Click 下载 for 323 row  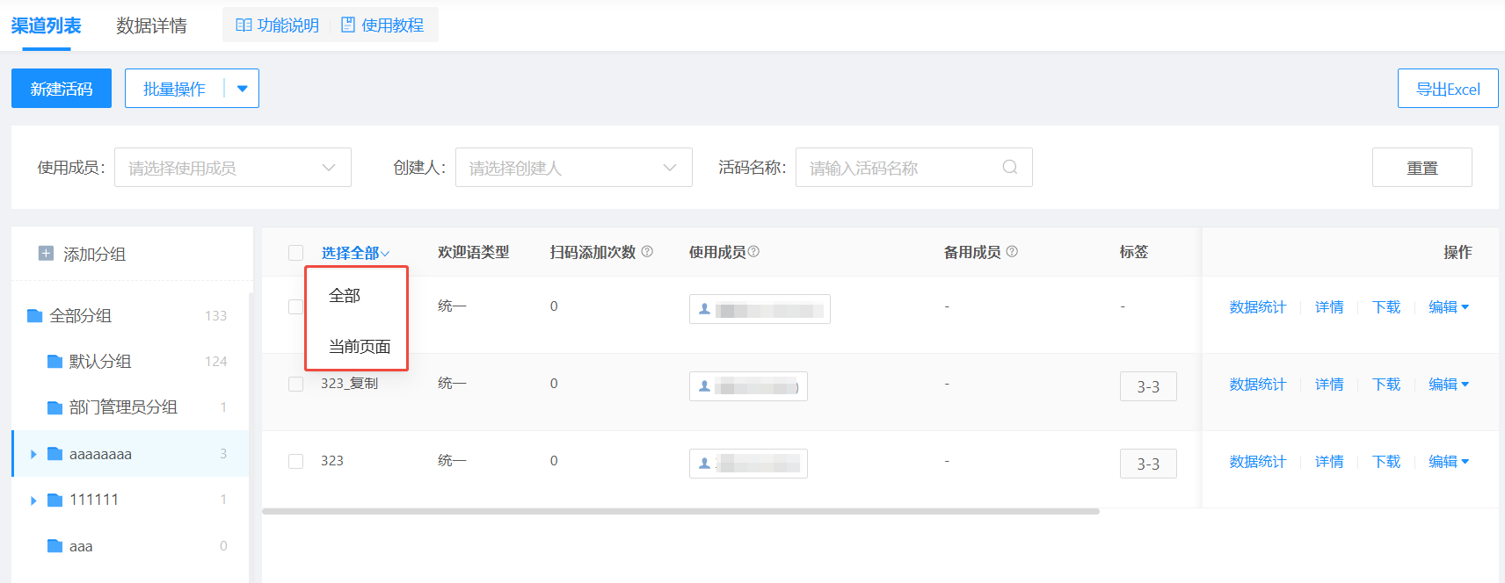point(1386,461)
